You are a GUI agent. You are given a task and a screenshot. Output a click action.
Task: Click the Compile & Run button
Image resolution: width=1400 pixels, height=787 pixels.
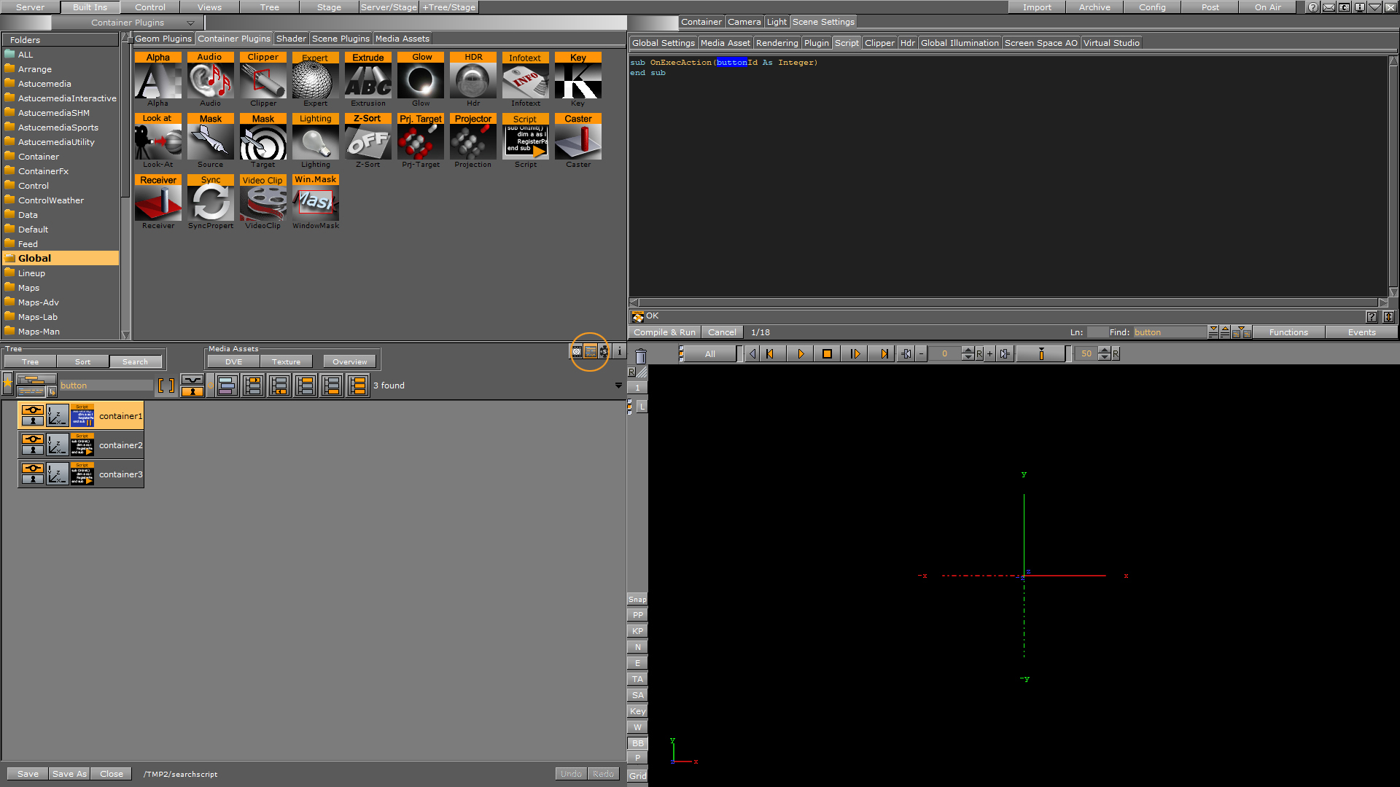coord(666,332)
